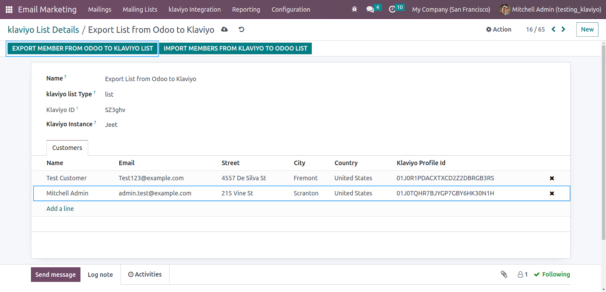Edit the Name field value
Screen dimensions: 606x292
point(150,79)
